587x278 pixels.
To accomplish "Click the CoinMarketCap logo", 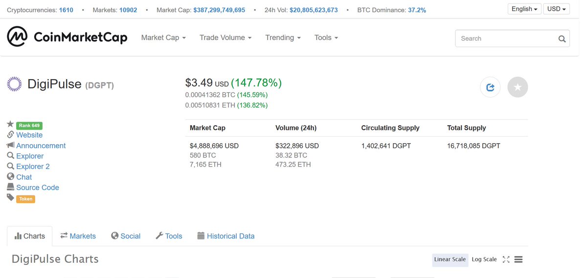I will 67,37.
